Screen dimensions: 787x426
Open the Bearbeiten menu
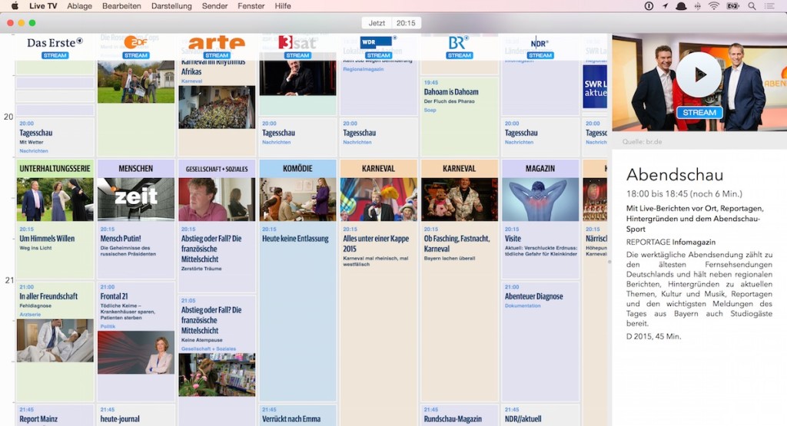121,6
